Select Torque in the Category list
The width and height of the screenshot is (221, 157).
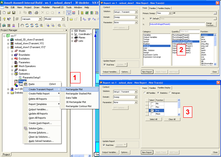pos(156,39)
